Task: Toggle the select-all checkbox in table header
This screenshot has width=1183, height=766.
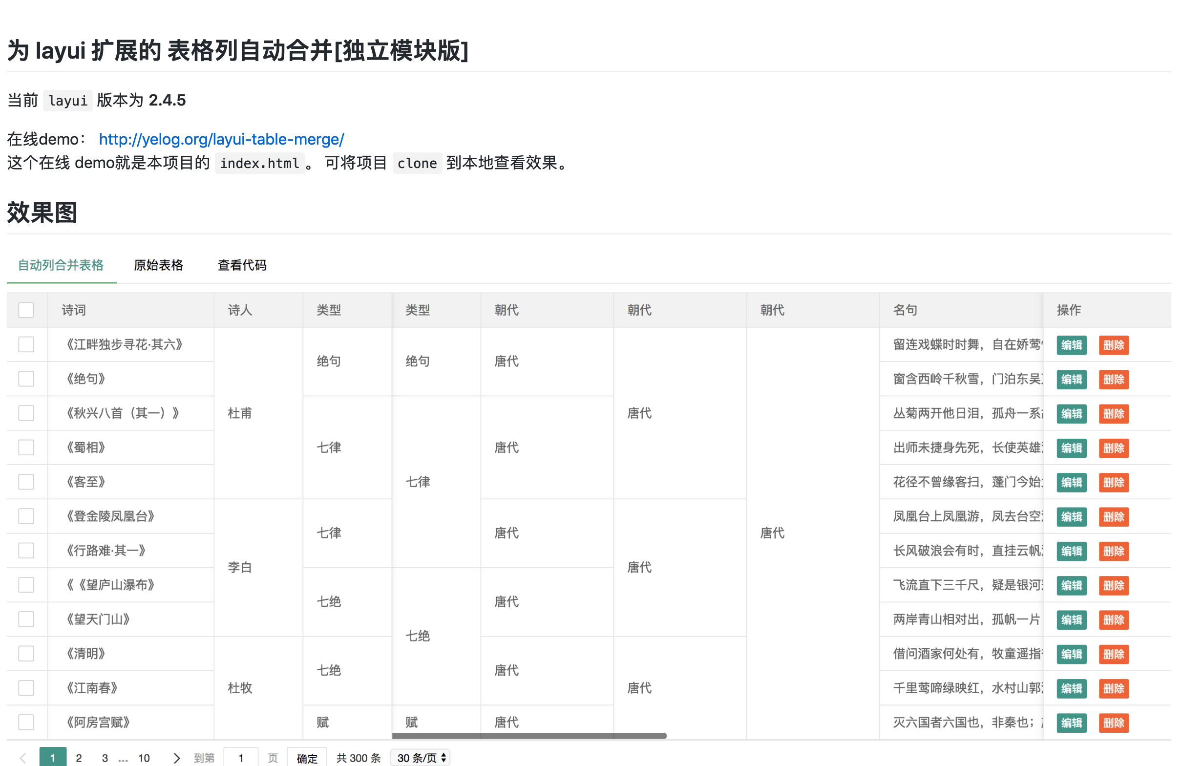Action: click(x=26, y=310)
